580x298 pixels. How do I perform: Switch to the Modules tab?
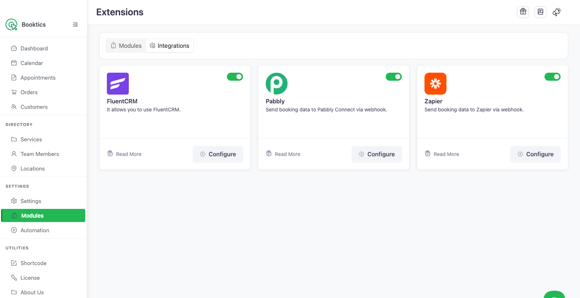[x=126, y=46]
